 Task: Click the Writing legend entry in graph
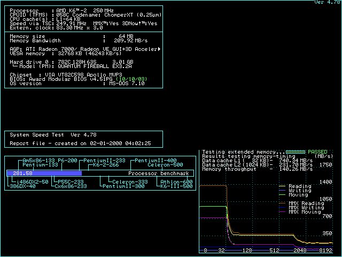300,190
